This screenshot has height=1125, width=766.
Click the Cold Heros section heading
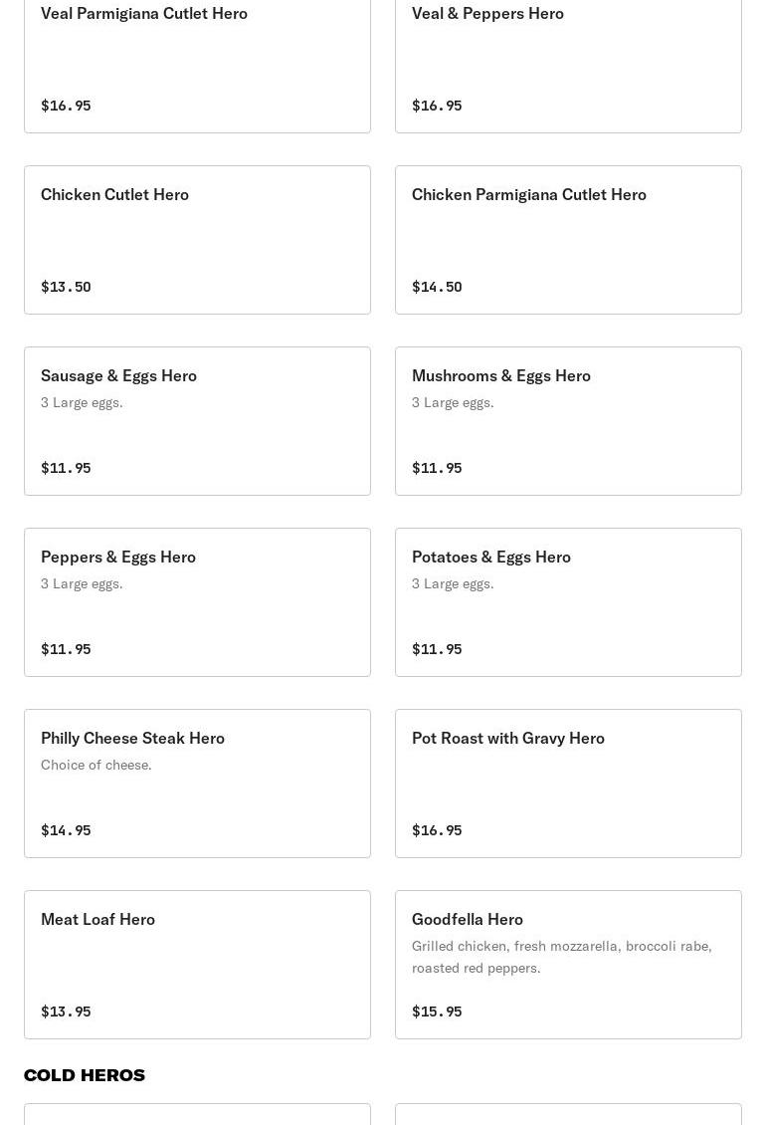click(x=85, y=1075)
